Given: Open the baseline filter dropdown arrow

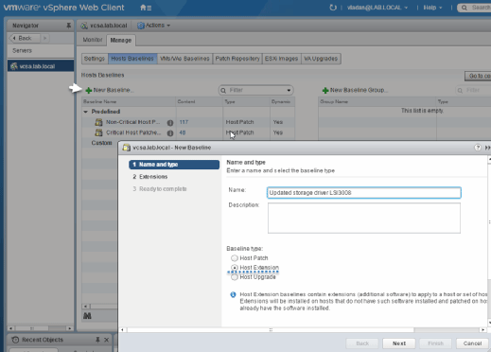Looking at the screenshot, I should tap(289, 91).
